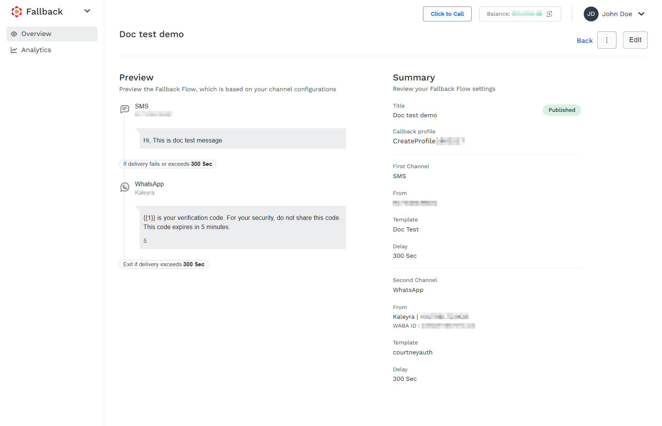Click the SMS label in the Preview flow
This screenshot has width=662, height=426.
[142, 106]
